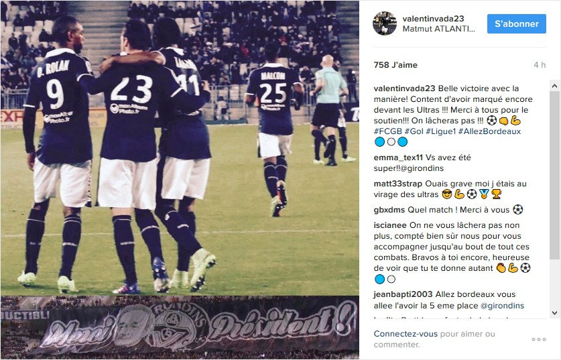Click the @girondins mention in jeanbapti2003's comment
The width and height of the screenshot is (561, 360).
pyautogui.click(x=502, y=306)
